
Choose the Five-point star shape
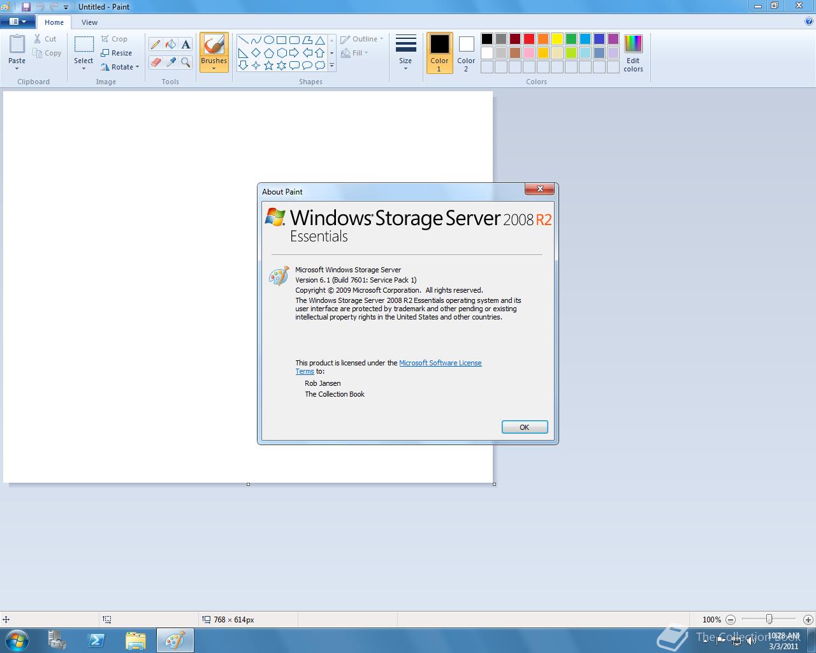(x=268, y=65)
